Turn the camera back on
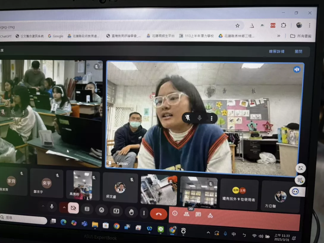This screenshot has width=324, height=243. pos(73,208)
